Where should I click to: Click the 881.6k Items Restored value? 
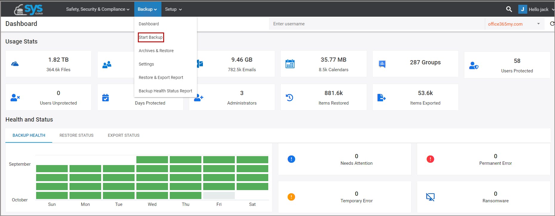point(334,93)
